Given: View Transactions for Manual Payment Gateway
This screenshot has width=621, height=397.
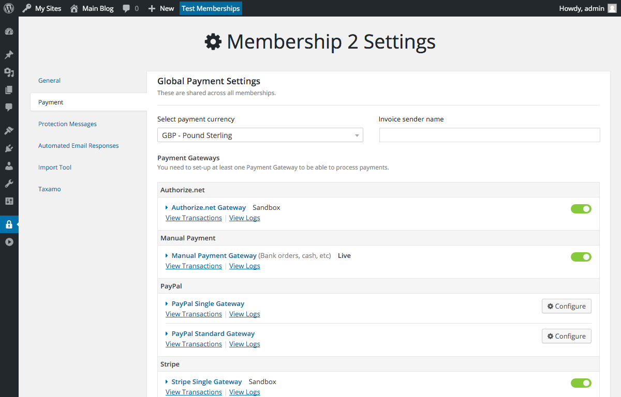Looking at the screenshot, I should 194,266.
